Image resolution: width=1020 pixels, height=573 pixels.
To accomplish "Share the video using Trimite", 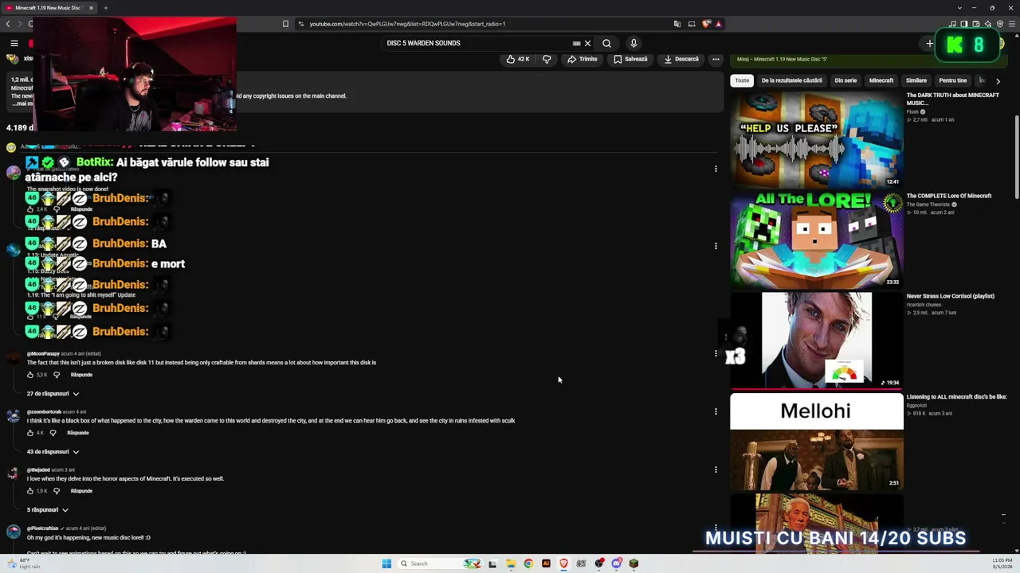I will click(x=583, y=59).
